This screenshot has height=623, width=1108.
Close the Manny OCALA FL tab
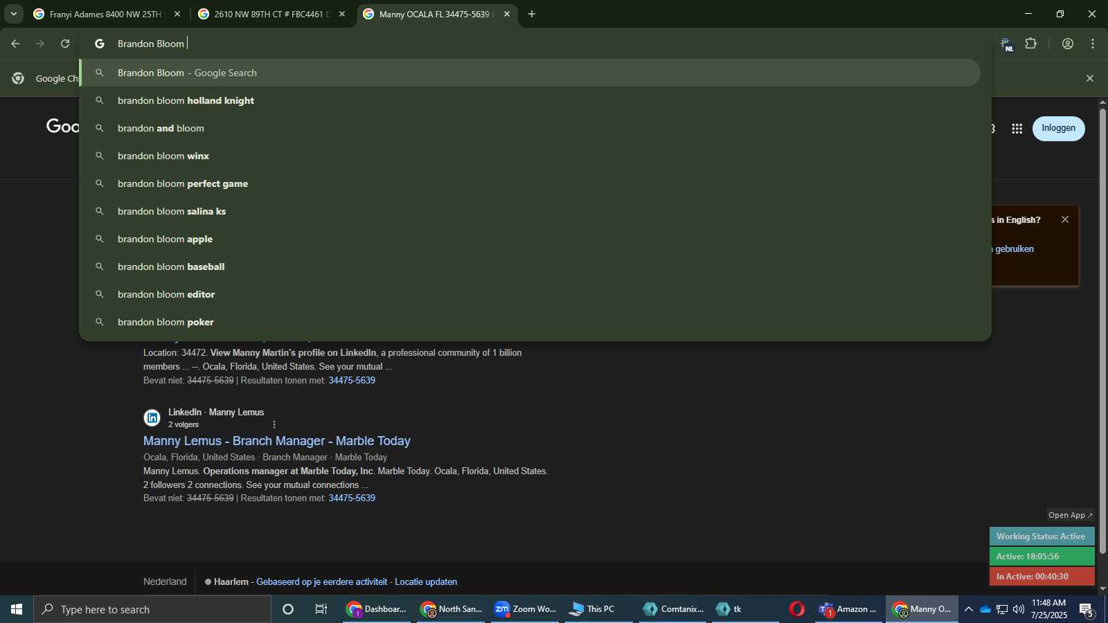(x=507, y=14)
